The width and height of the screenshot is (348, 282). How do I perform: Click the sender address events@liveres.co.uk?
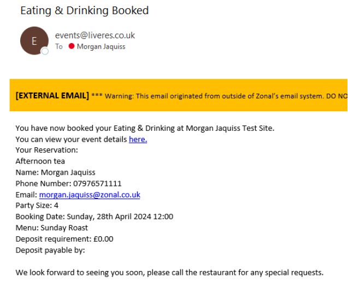[95, 35]
